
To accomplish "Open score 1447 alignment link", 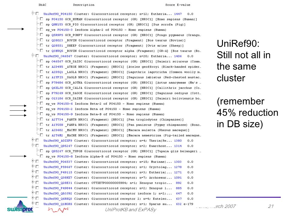I will pyautogui.click(x=178, y=14).
